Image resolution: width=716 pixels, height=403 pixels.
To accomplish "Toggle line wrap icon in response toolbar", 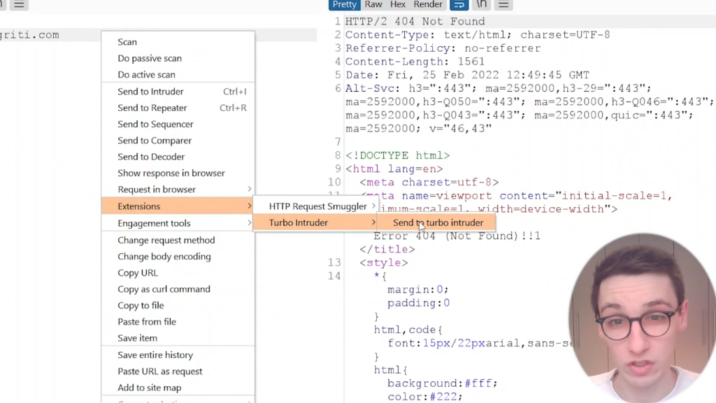I will [x=459, y=5].
